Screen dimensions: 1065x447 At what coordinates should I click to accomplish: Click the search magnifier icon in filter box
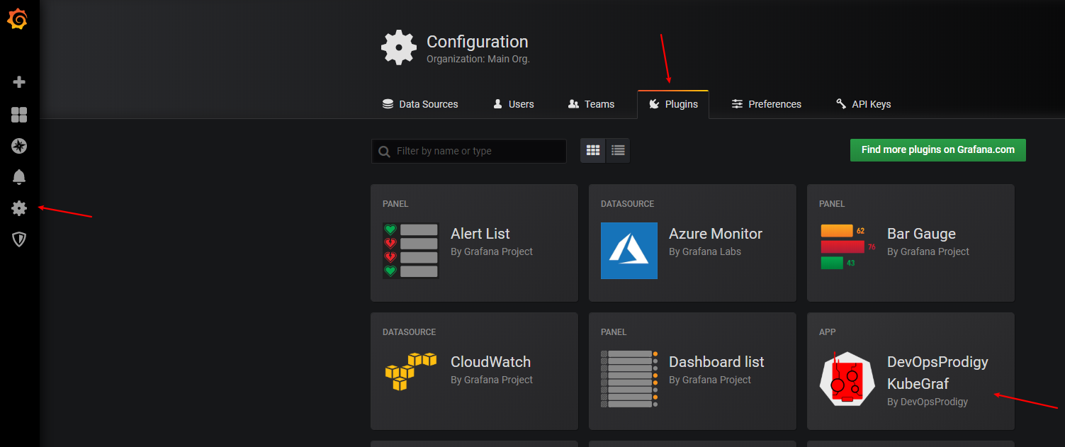click(x=384, y=151)
